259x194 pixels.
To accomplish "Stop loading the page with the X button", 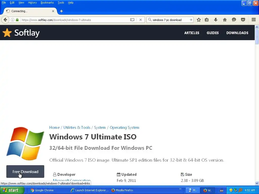I will [x=141, y=20].
